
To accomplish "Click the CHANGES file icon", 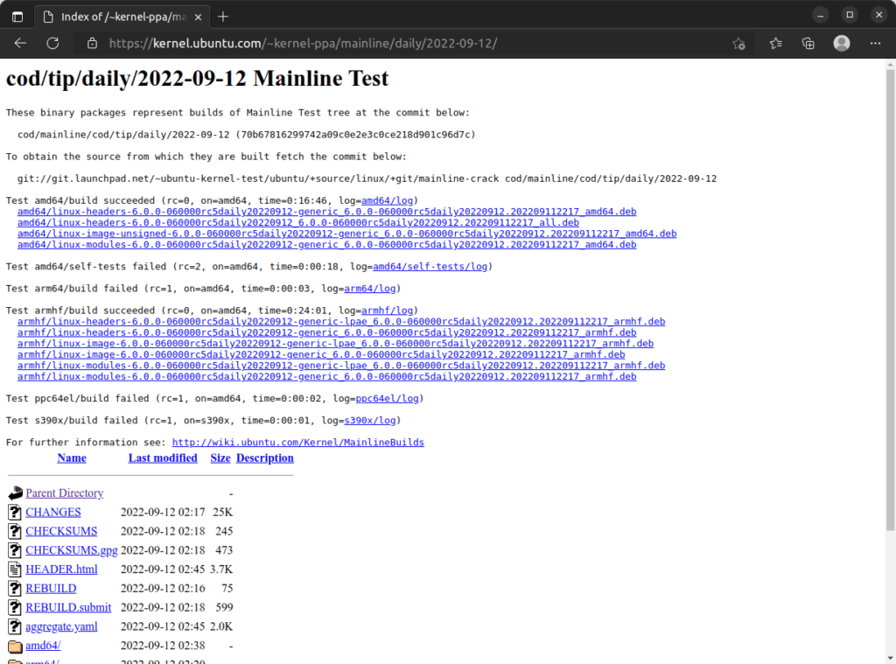I will pos(15,512).
